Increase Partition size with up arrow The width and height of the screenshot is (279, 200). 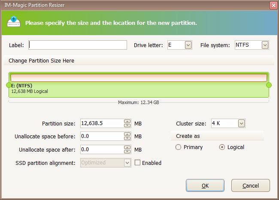point(127,121)
